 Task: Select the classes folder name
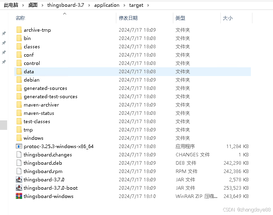(x=32, y=47)
